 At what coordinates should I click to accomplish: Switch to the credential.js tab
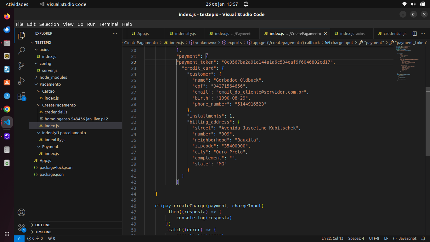point(392,33)
